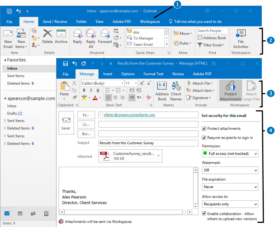Click Protect Attachments button
Image resolution: width=275 pixels, height=227 pixels.
coord(231,91)
